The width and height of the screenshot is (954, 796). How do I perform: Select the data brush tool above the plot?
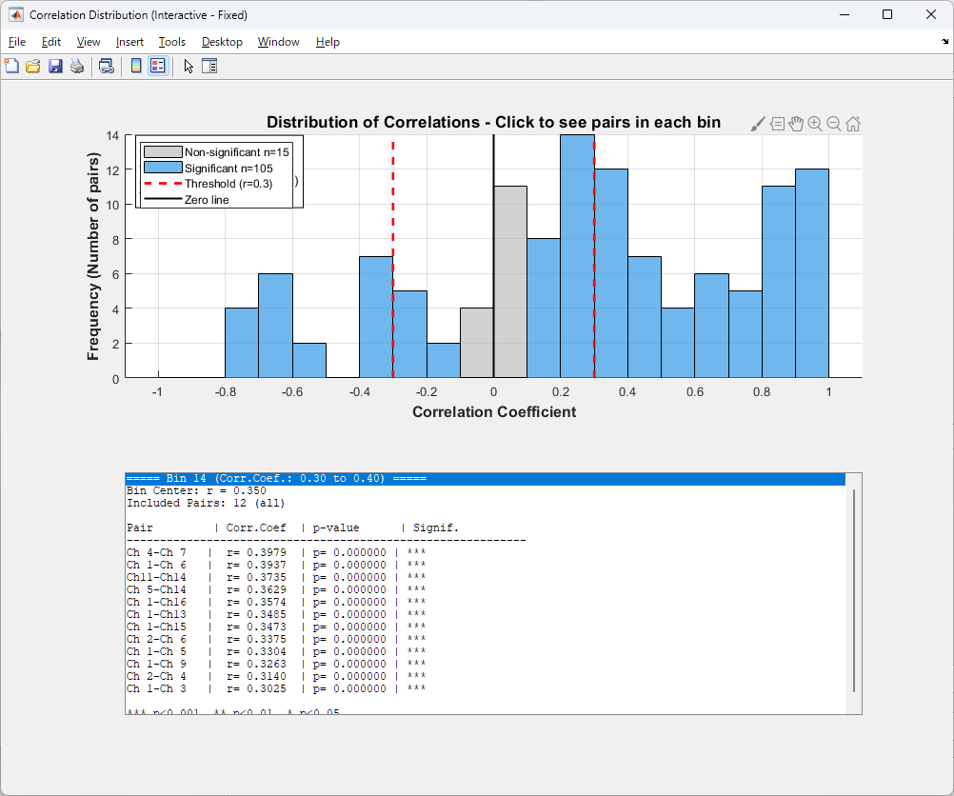[758, 124]
